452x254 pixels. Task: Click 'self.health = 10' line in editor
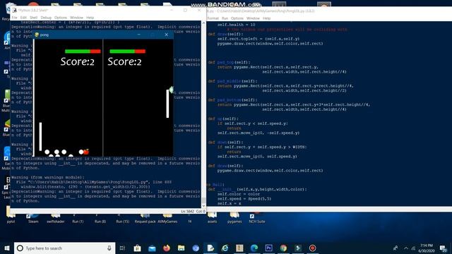(x=236, y=25)
